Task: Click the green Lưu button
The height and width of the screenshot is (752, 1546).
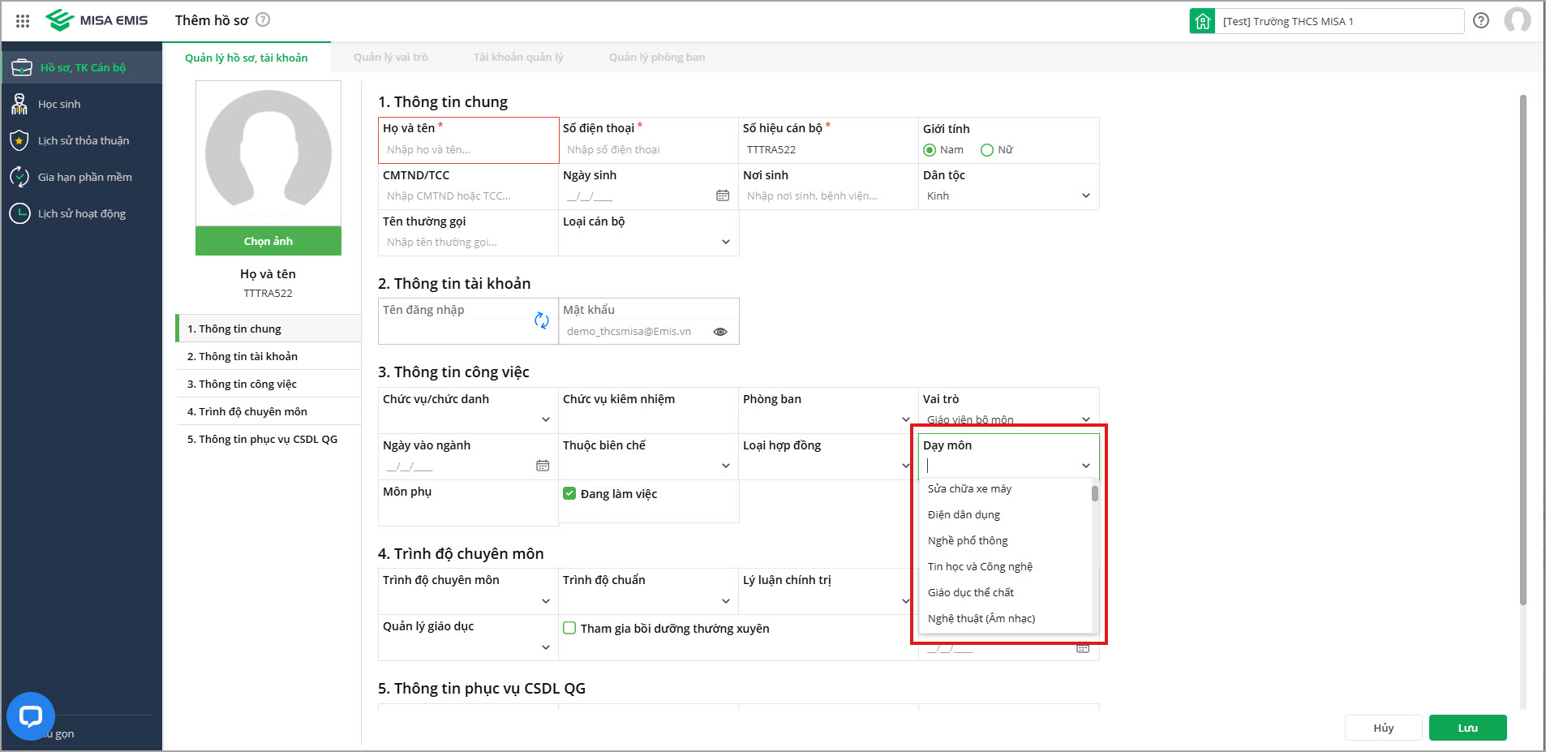Action: [1467, 728]
